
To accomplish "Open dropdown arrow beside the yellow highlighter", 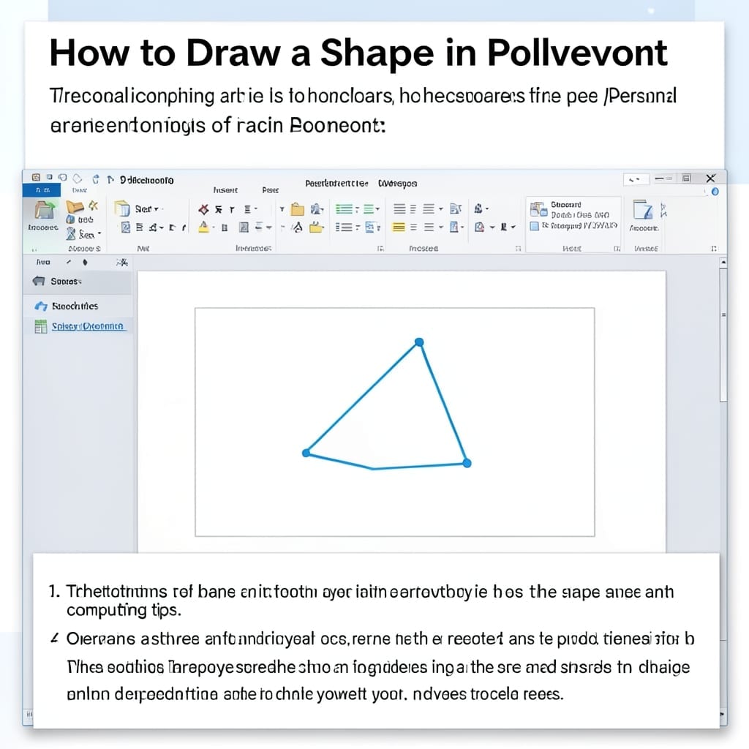I will point(214,227).
